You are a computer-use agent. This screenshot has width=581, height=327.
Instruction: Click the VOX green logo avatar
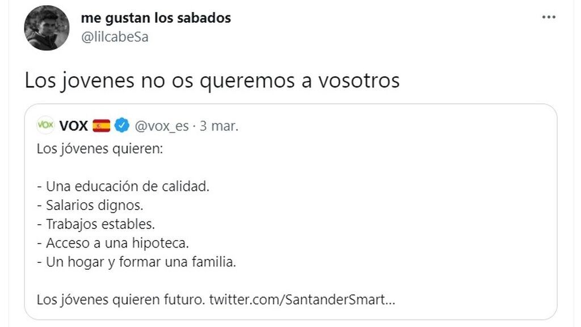tap(45, 125)
